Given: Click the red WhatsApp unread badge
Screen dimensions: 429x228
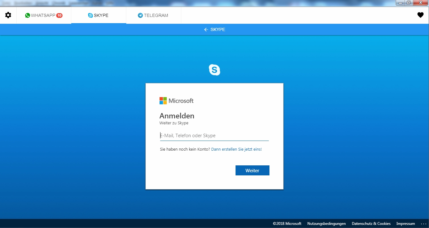Looking at the screenshot, I should 59,15.
